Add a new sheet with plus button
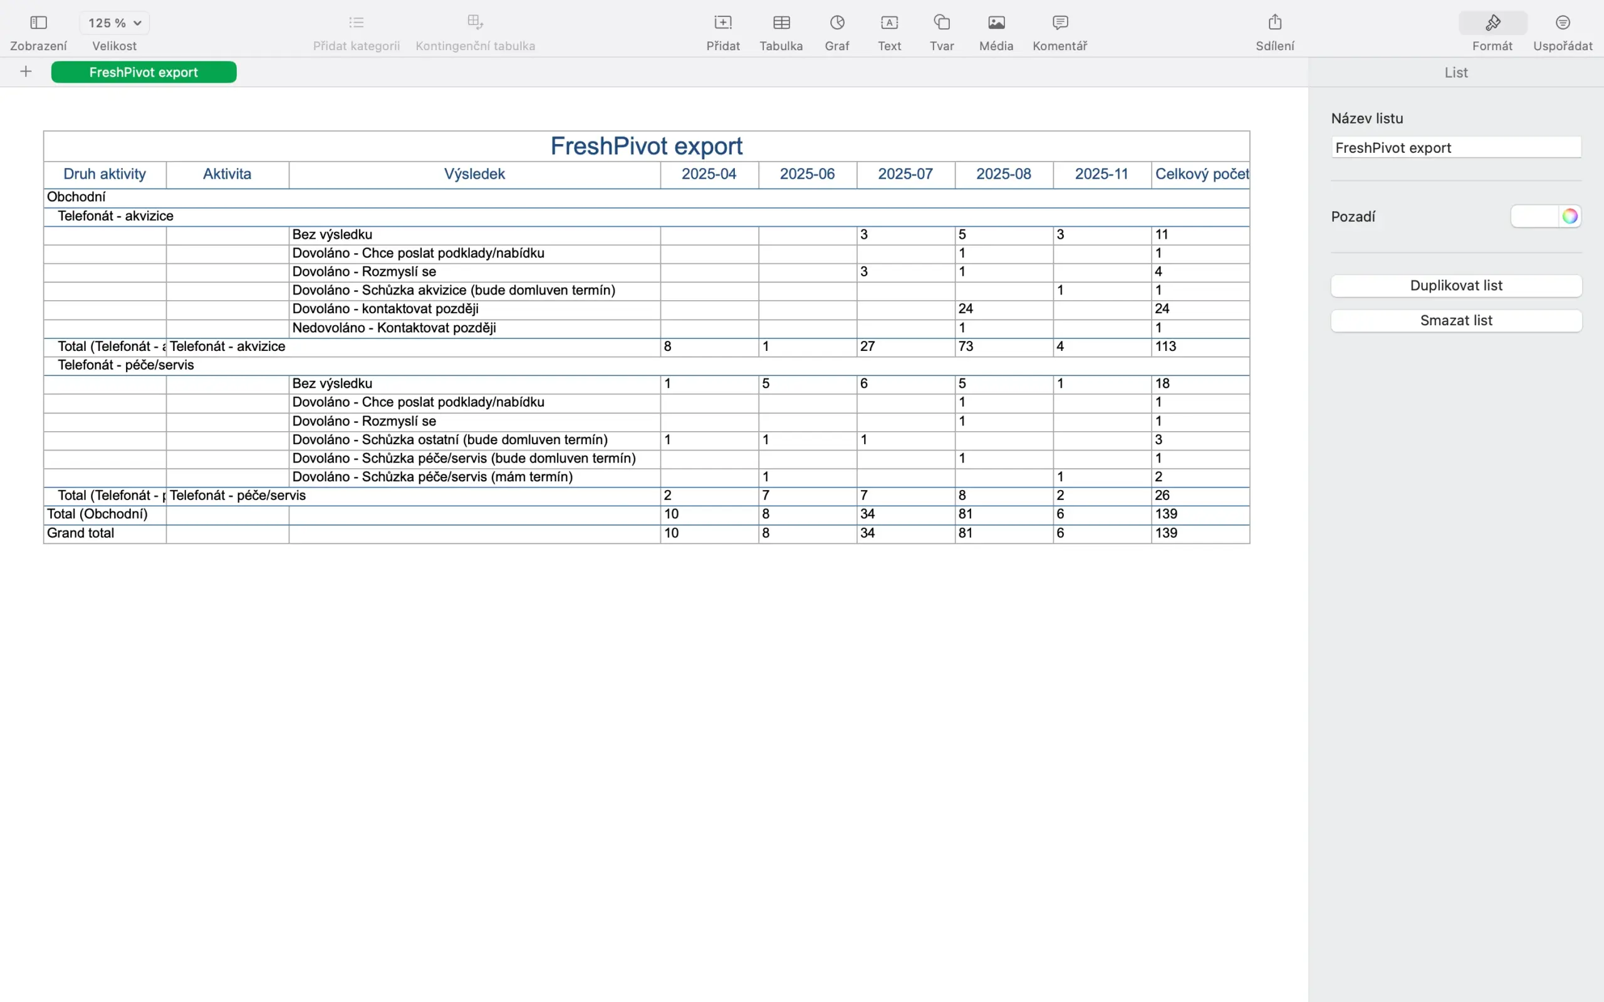1604x1002 pixels. tap(26, 71)
